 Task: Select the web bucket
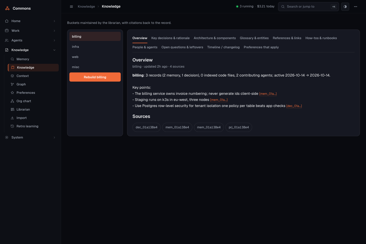[x=95, y=57]
